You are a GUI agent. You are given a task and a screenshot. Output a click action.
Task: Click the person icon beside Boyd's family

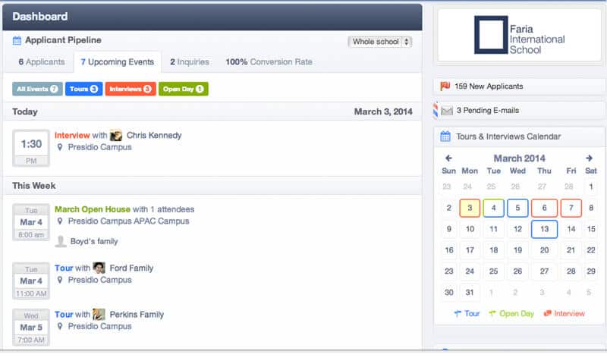tap(61, 241)
